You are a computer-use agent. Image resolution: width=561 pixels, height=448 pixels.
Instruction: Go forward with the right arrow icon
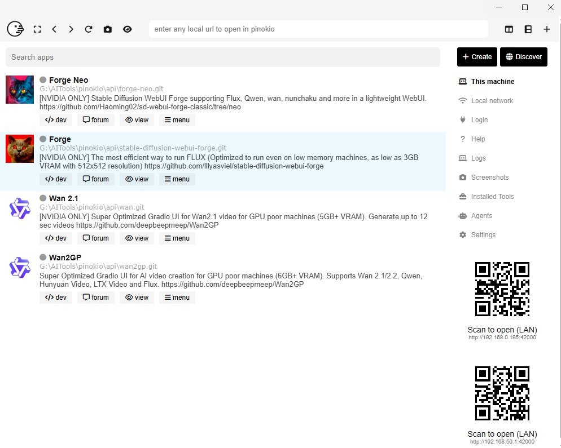(x=71, y=29)
